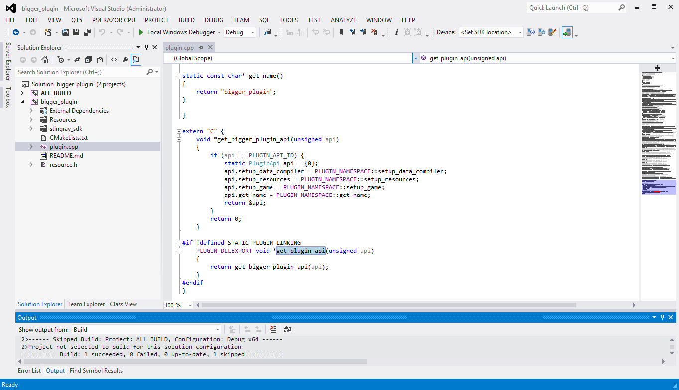Switch to Find Symbol Results tab
The width and height of the screenshot is (679, 390).
96,371
